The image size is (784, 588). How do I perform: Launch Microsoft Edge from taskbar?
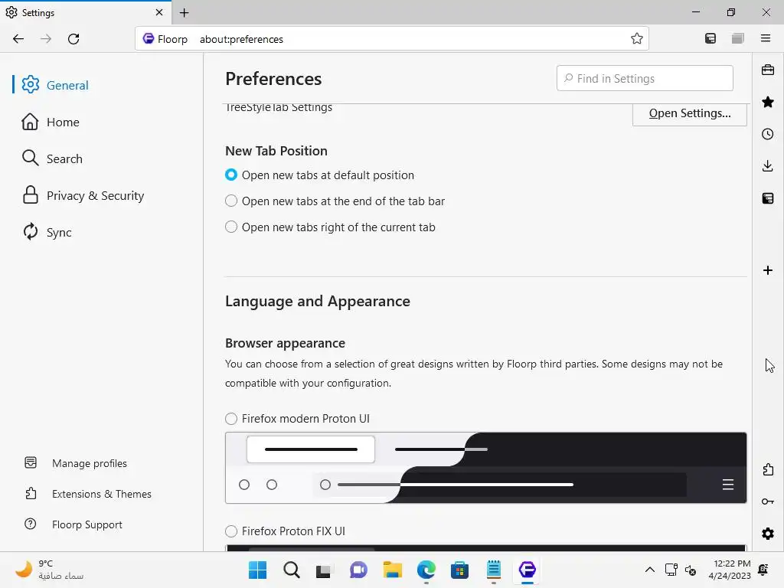point(426,570)
